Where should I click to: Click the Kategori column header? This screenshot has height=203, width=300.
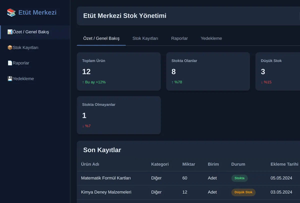coord(160,164)
